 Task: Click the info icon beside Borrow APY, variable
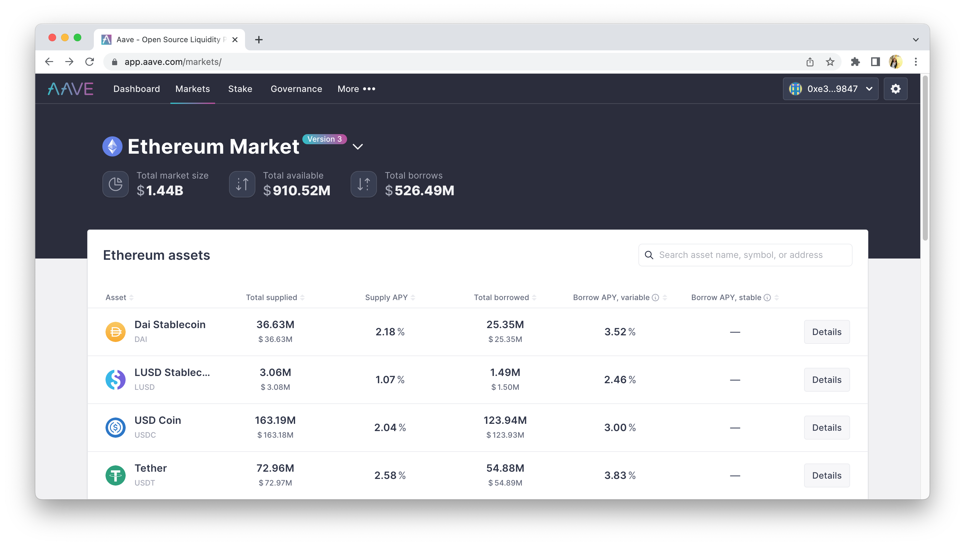tap(655, 297)
